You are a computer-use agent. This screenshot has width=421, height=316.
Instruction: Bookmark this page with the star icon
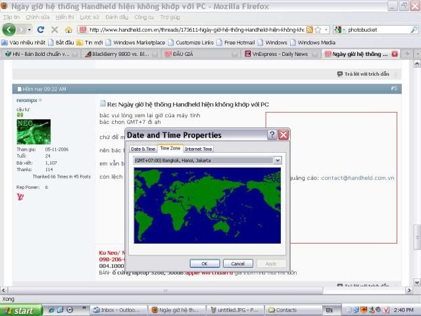click(x=318, y=30)
